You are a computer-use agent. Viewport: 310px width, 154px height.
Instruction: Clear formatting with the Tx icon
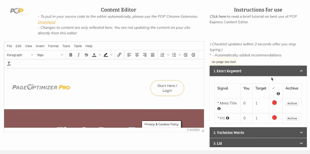[9, 64]
